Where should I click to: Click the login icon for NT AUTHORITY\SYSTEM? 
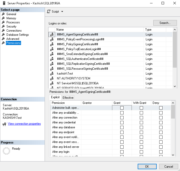pyautogui.click(x=52, y=78)
